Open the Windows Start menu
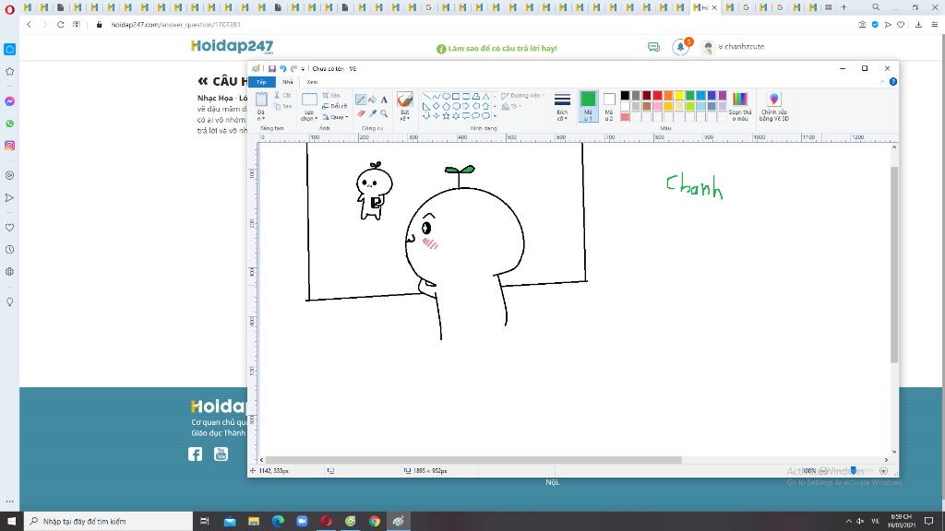The width and height of the screenshot is (945, 531). 11,522
